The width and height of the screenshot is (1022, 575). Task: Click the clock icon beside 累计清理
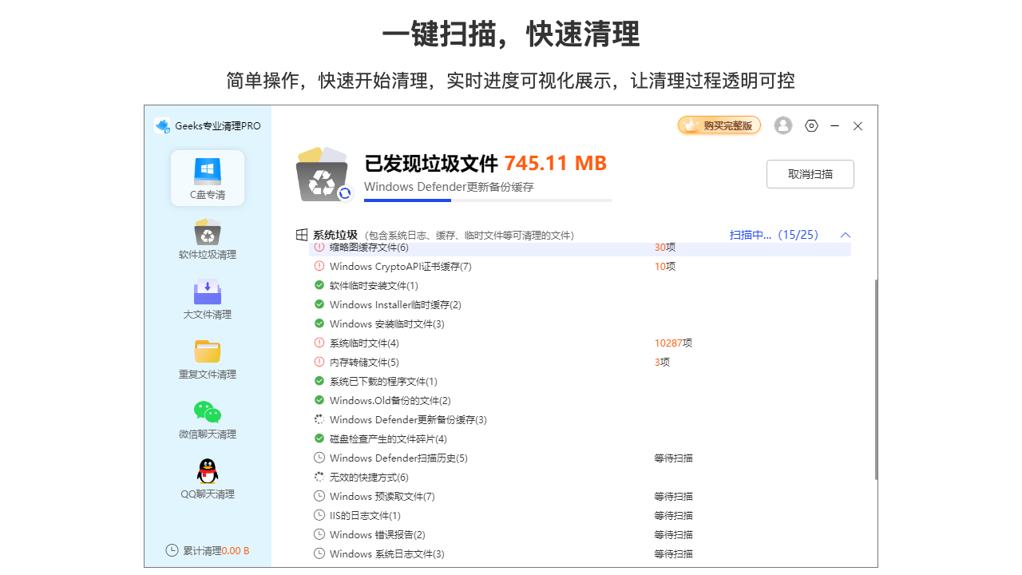coord(172,550)
